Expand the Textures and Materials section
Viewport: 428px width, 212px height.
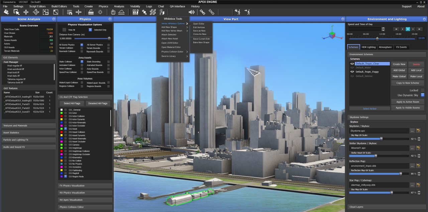pyautogui.click(x=29, y=126)
